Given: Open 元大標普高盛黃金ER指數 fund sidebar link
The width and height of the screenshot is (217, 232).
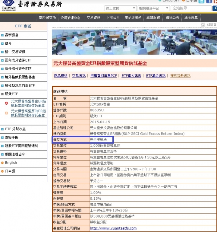Looking at the screenshot, I should (28, 103).
